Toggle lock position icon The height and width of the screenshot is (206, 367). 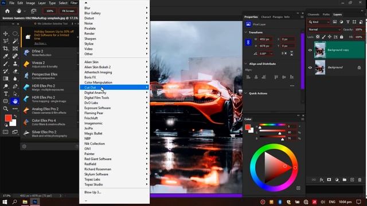[x=330, y=37]
